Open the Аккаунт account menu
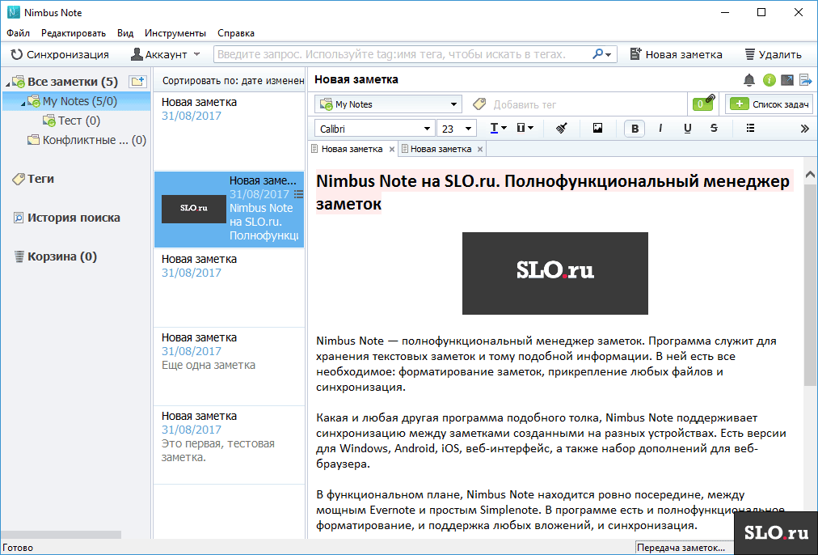The height and width of the screenshot is (555, 818). [166, 54]
